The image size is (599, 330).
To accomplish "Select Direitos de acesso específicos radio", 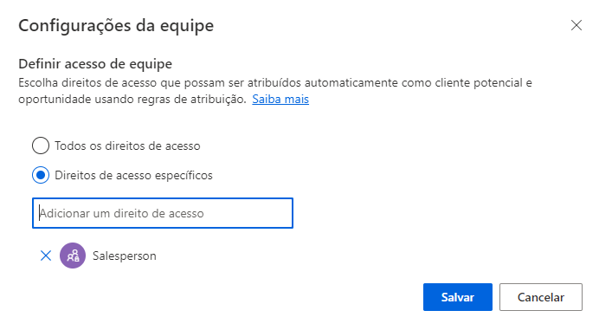I will click(41, 175).
